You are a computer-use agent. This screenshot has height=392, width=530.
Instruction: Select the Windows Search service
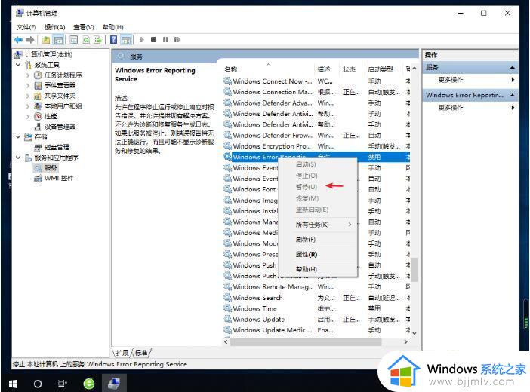[316, 298]
